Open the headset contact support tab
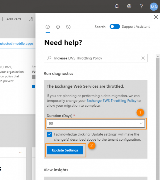The width and height of the screenshot is (160, 180). (x=58, y=27)
